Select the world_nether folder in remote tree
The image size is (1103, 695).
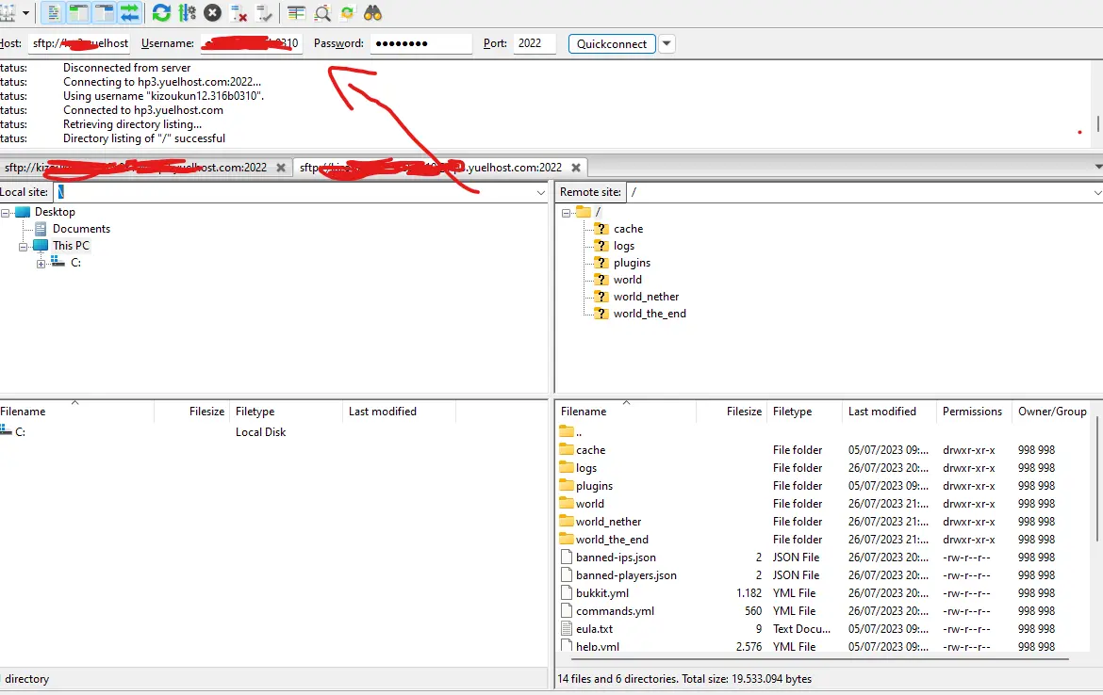point(646,297)
